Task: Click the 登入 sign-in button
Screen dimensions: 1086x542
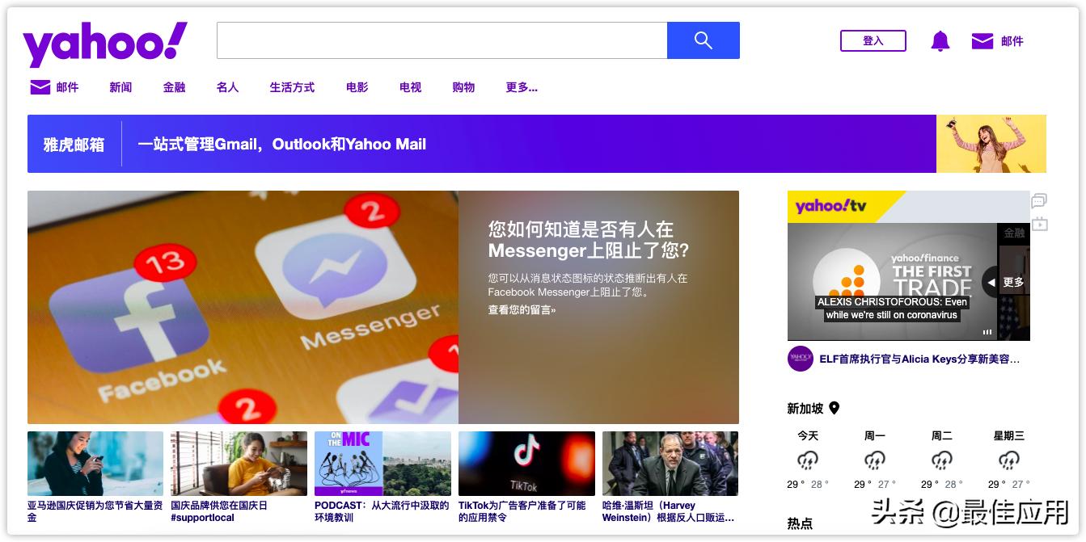Action: point(873,40)
